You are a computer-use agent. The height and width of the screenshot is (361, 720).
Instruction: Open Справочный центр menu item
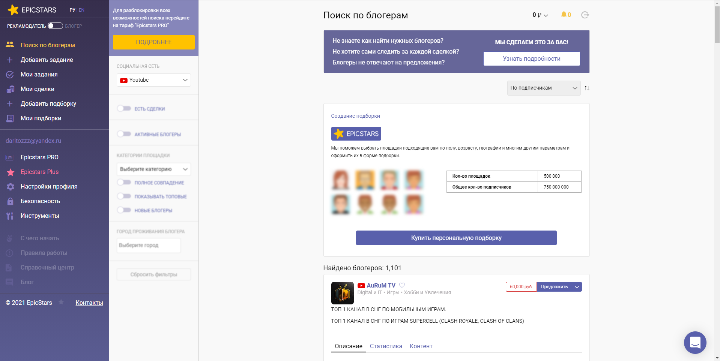click(x=47, y=268)
